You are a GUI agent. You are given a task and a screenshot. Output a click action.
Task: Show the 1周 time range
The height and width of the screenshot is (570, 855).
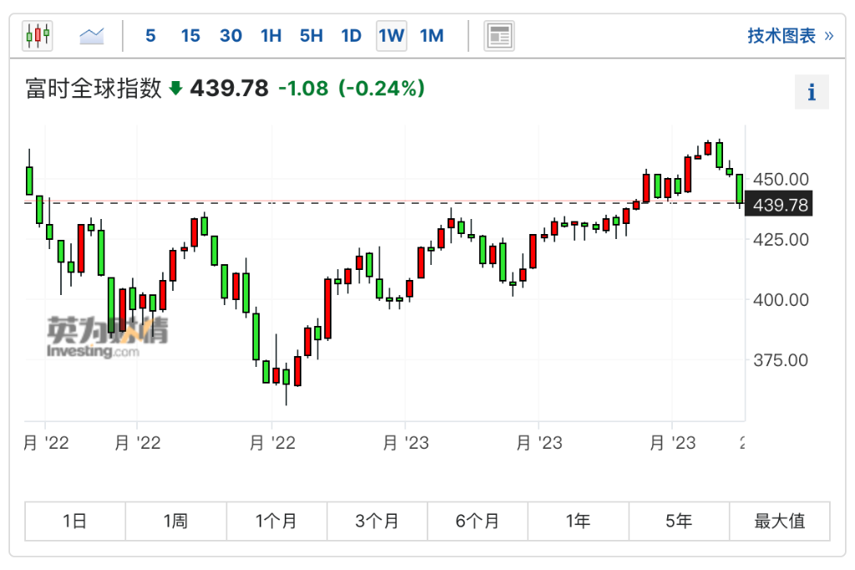tap(175, 521)
